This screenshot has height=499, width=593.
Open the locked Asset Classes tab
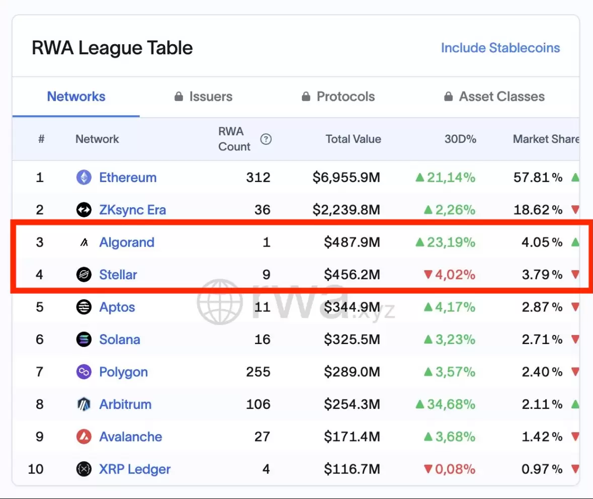(x=494, y=97)
